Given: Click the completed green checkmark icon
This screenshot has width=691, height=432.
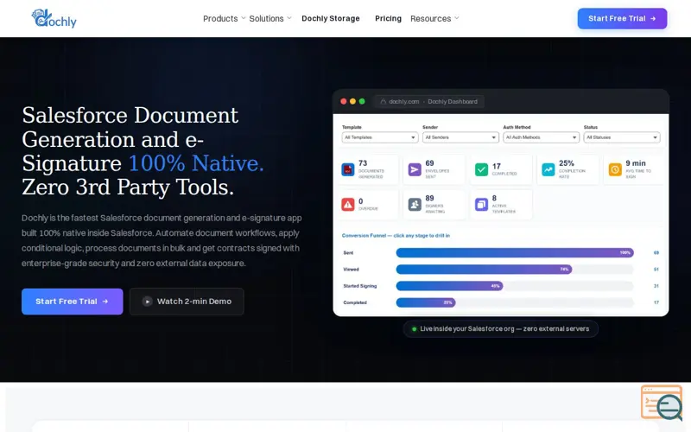Looking at the screenshot, I should point(481,169).
